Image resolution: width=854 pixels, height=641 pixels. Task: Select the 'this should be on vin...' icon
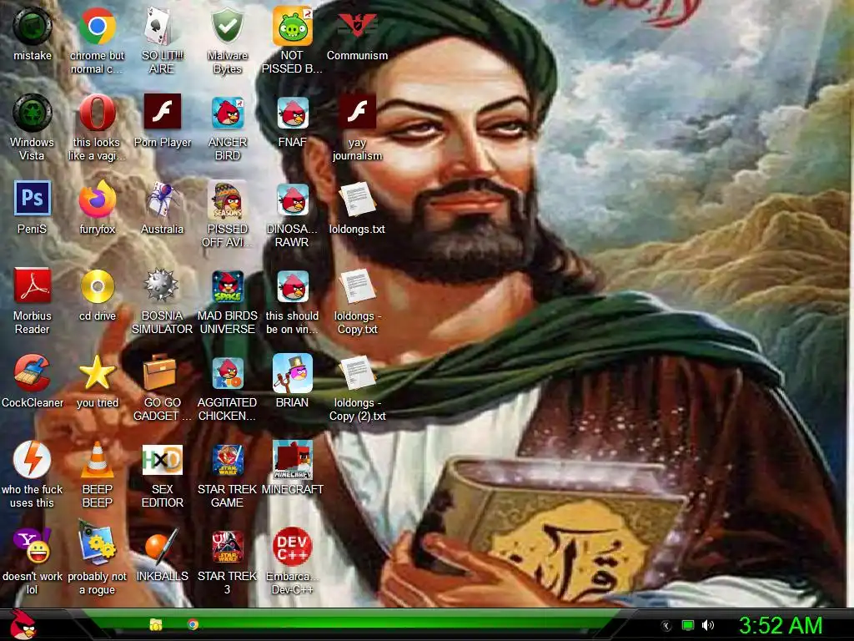[292, 286]
